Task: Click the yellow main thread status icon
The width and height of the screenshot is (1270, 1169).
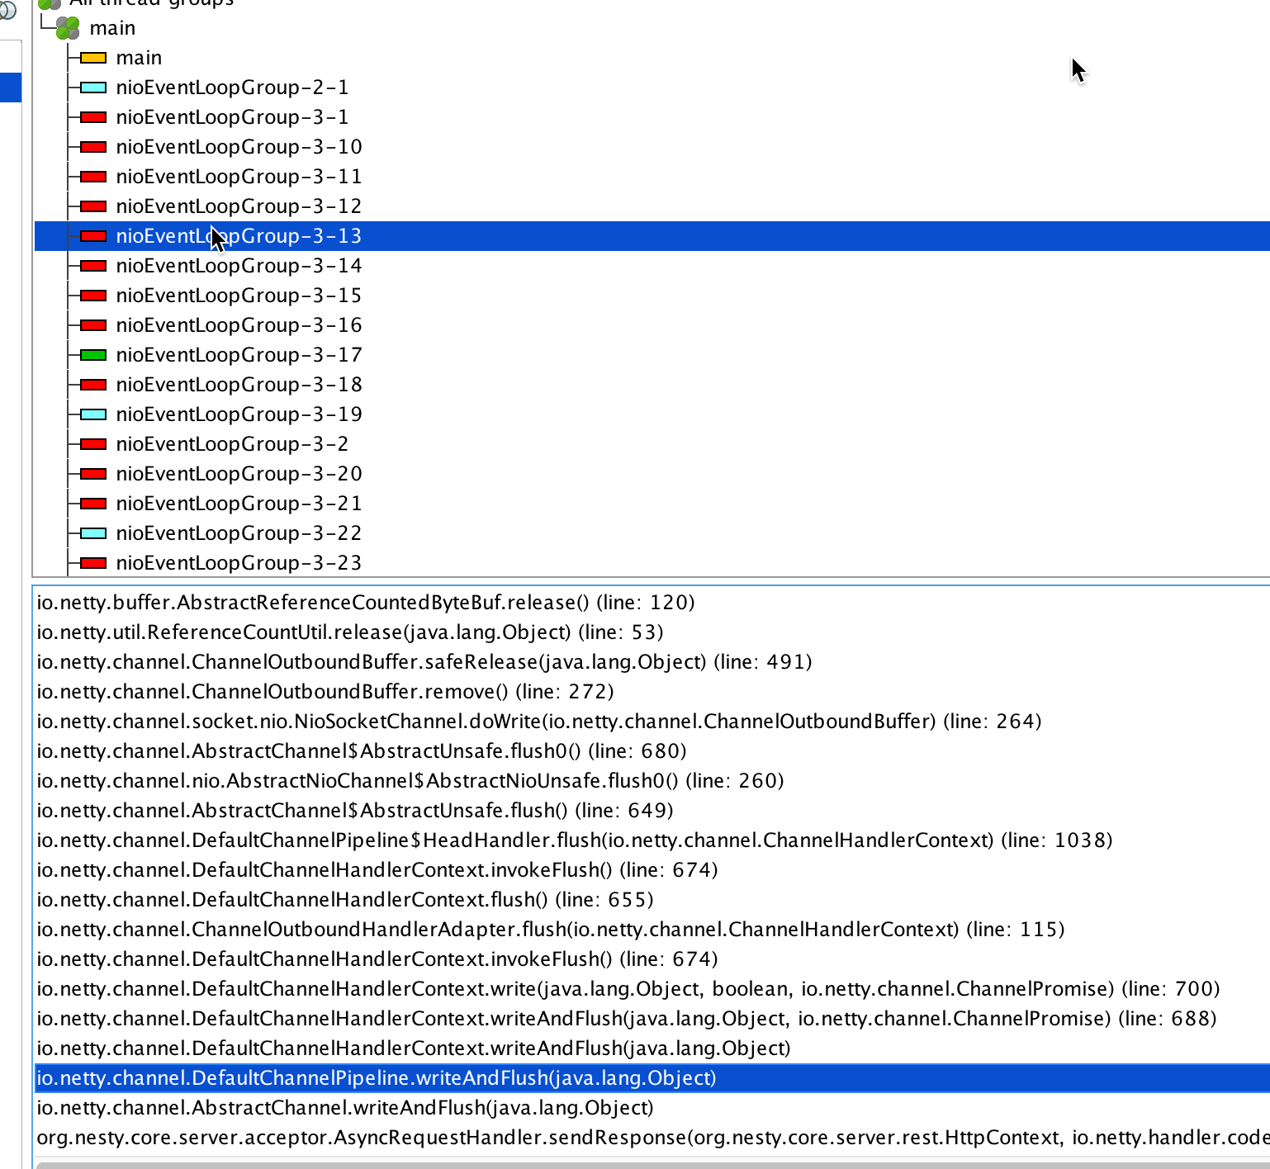Action: tap(93, 58)
